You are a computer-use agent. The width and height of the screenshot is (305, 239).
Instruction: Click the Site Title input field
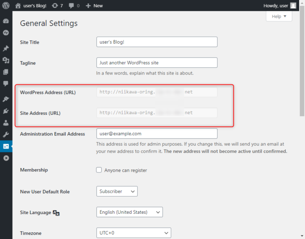pyautogui.click(x=157, y=42)
